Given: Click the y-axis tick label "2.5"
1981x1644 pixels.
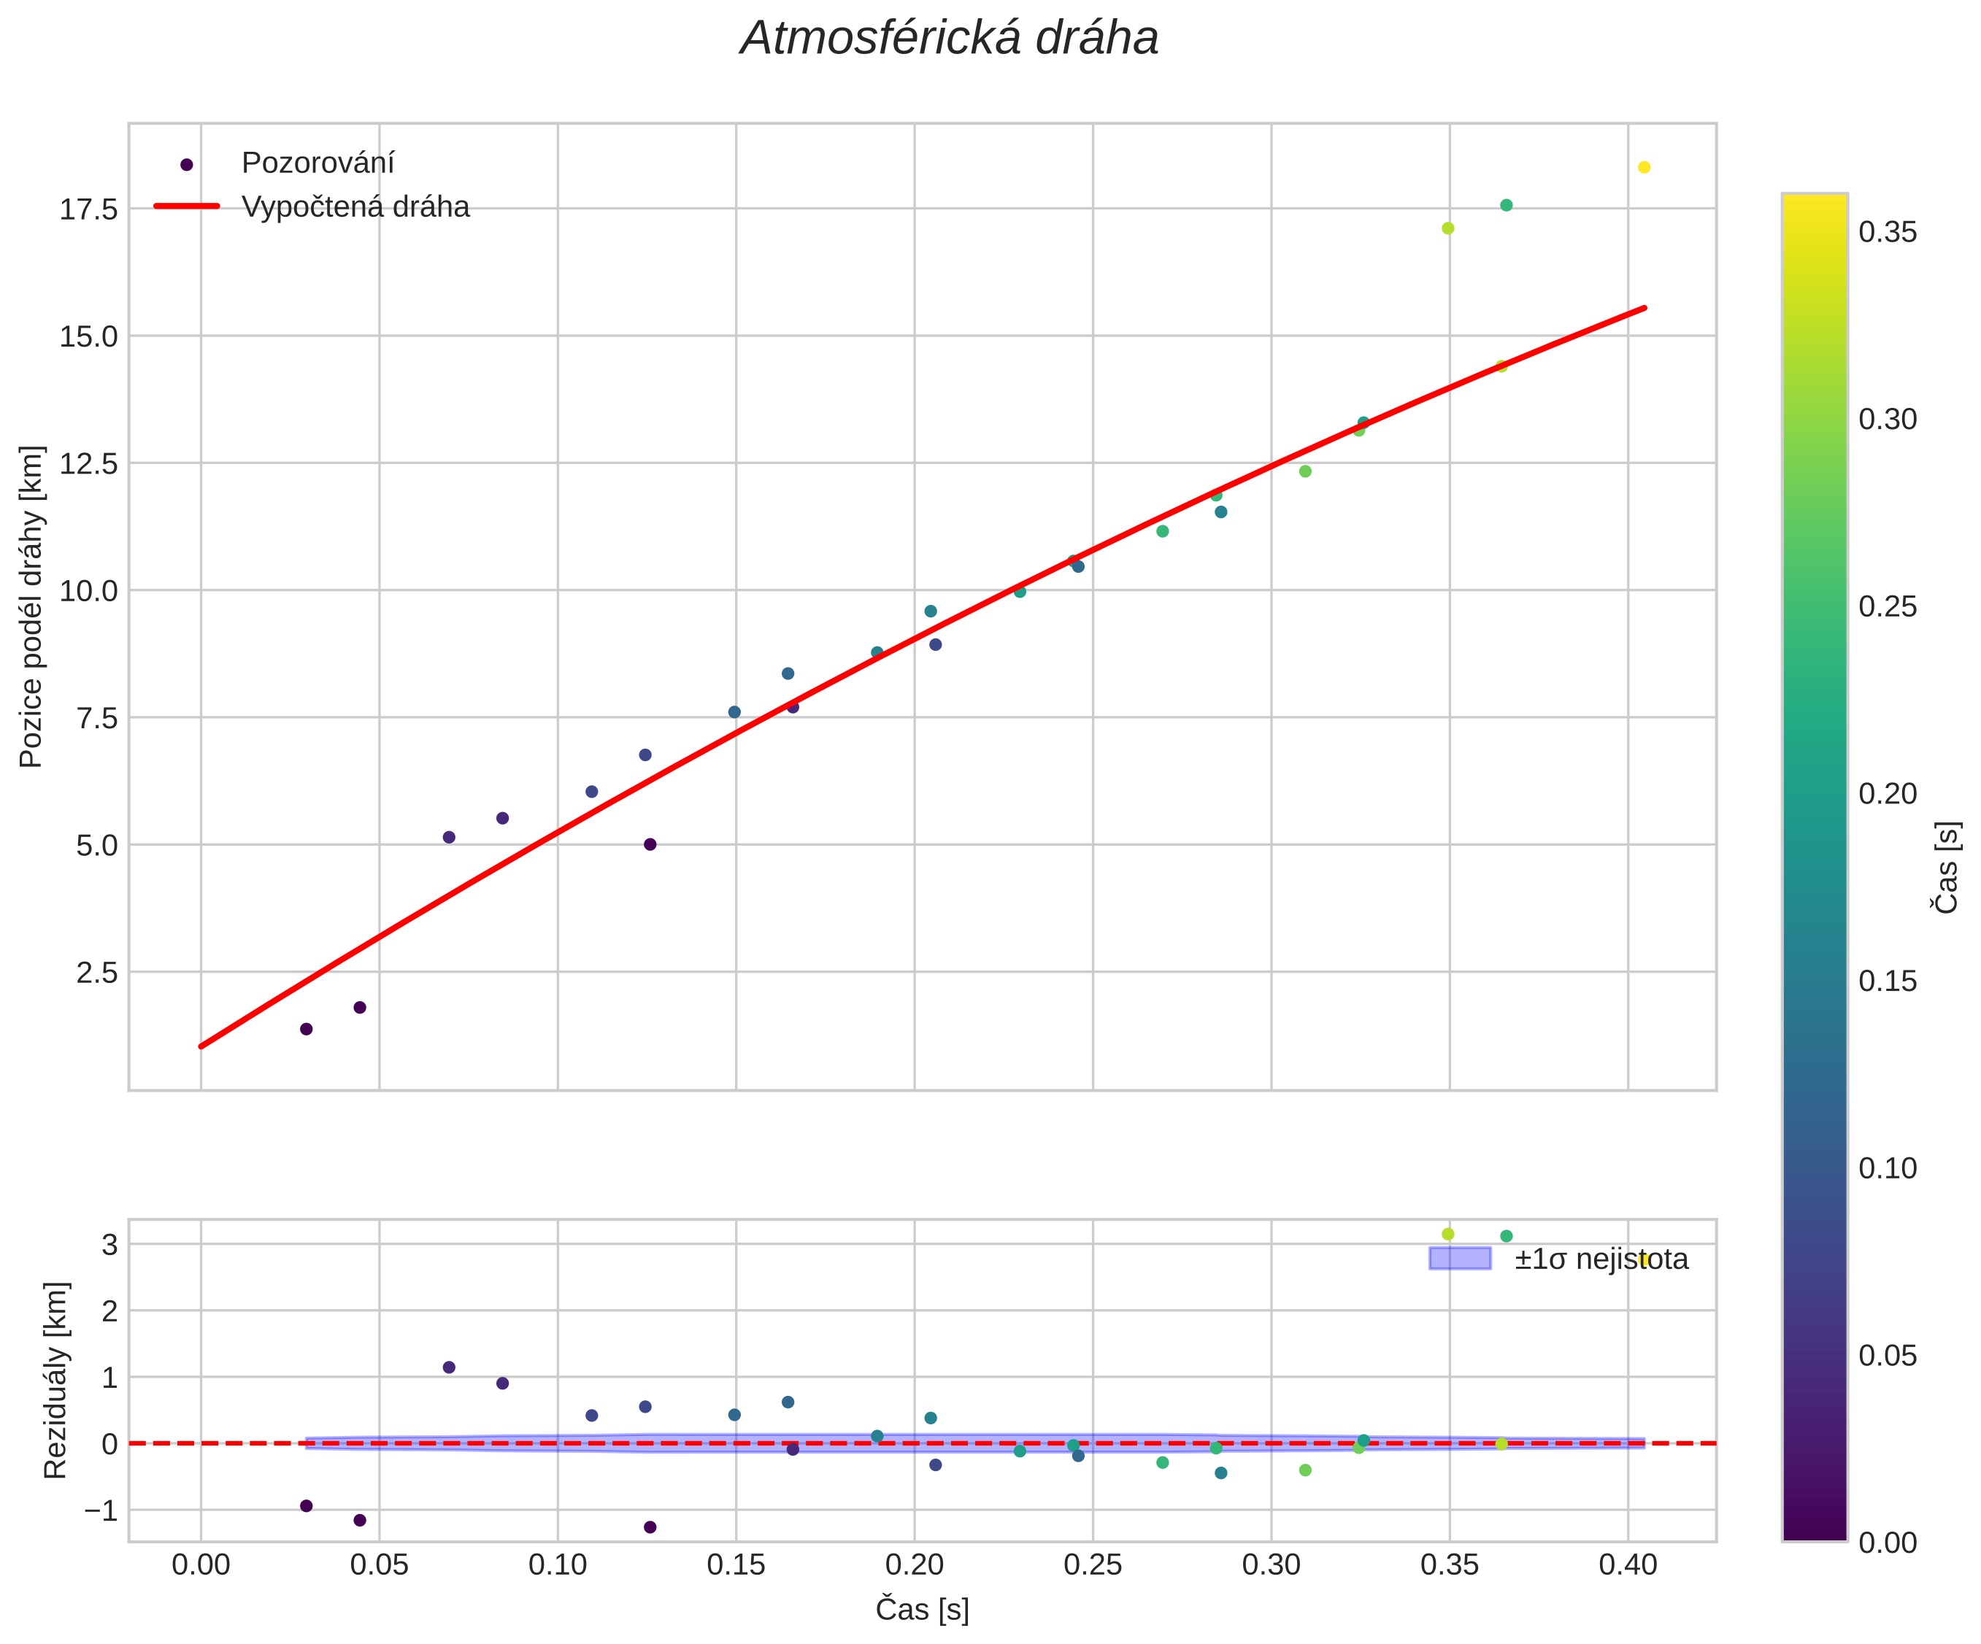Looking at the screenshot, I should pyautogui.click(x=96, y=973).
